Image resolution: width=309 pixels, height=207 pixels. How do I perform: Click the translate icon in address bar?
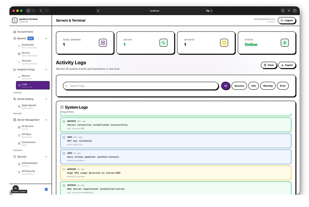(207, 11)
